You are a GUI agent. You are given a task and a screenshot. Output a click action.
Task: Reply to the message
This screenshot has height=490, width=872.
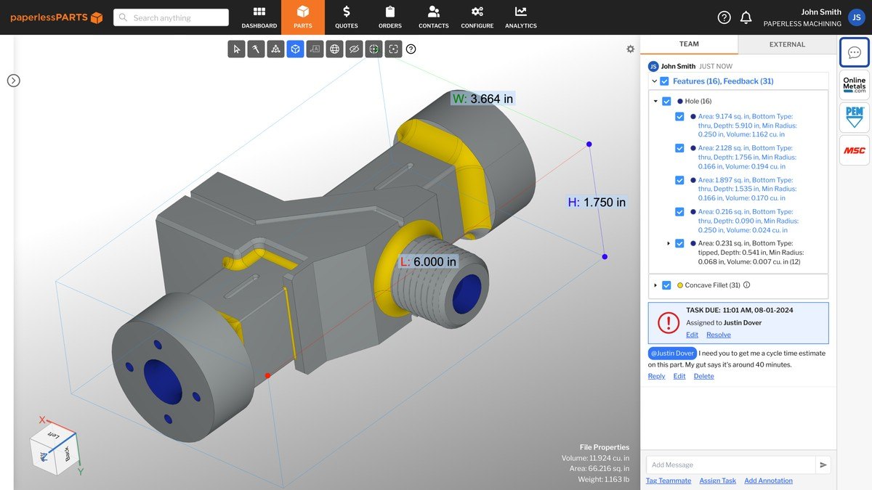pyautogui.click(x=656, y=376)
